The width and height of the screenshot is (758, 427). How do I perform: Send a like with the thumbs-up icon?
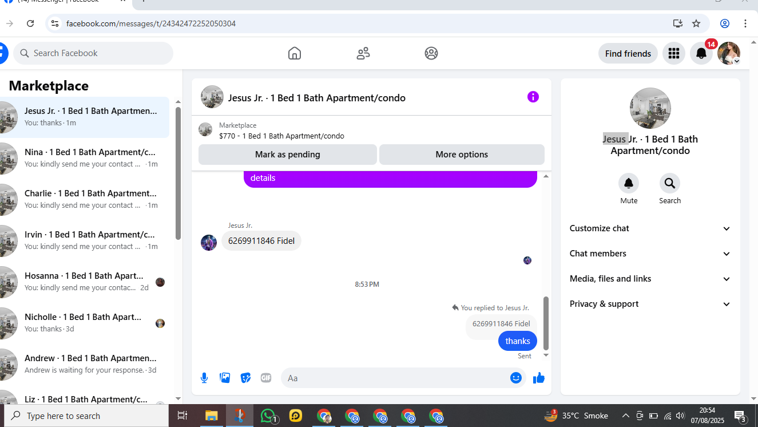pyautogui.click(x=539, y=378)
